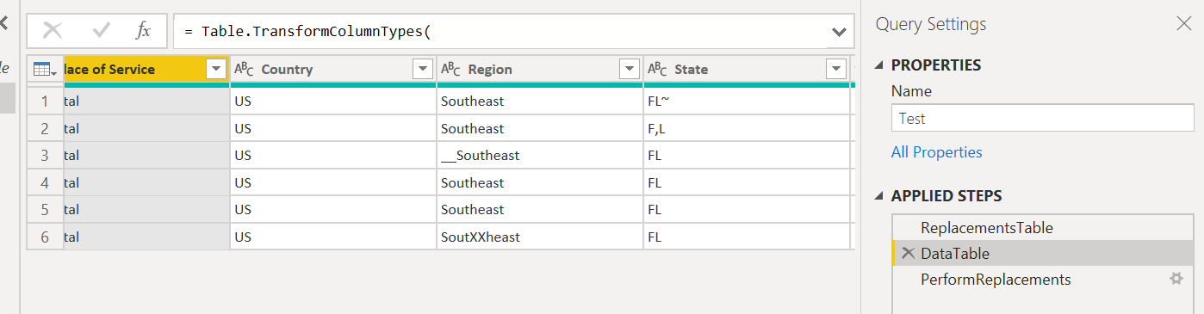Click the State cell with value F,L
Image resolution: width=1204 pixels, height=314 pixels.
pyautogui.click(x=746, y=128)
